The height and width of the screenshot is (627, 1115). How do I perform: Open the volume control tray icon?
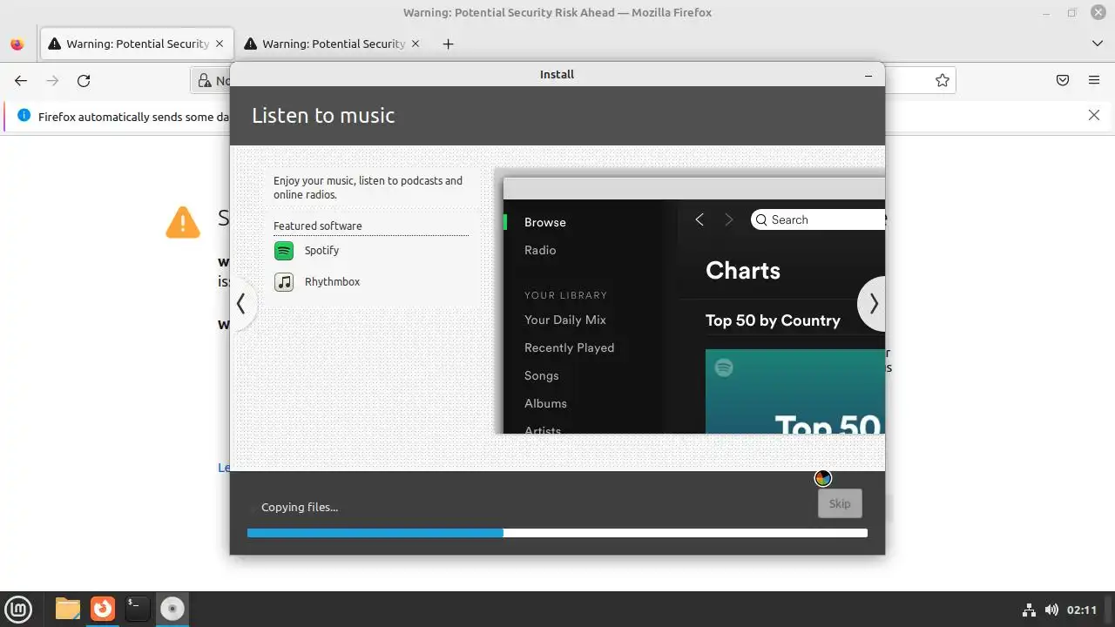[1051, 610]
